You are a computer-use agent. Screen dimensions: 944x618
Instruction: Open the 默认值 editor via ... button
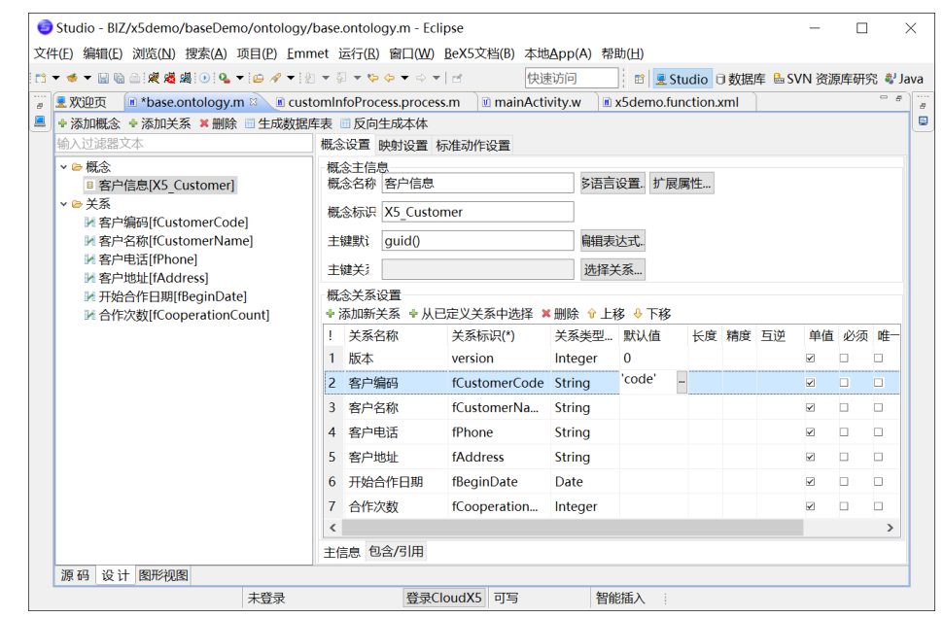click(x=682, y=382)
